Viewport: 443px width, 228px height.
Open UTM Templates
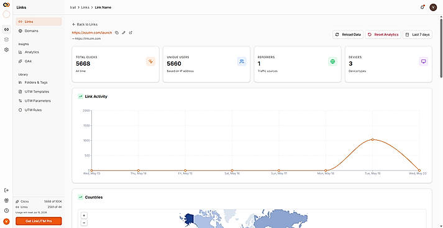(39, 92)
